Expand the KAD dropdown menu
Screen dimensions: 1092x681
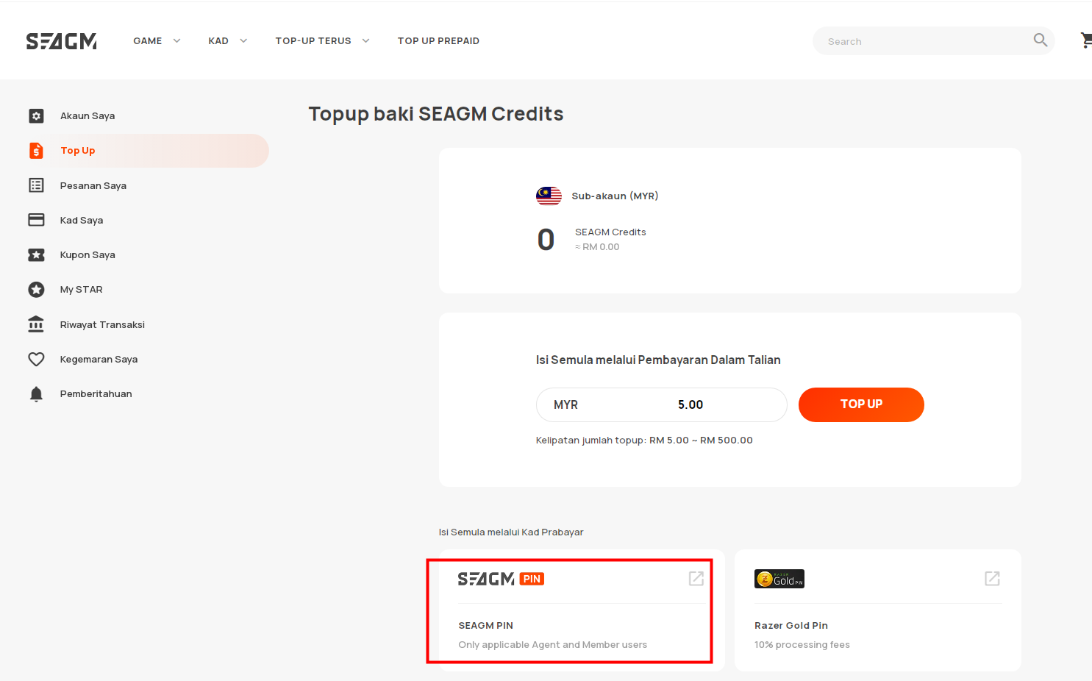[227, 41]
